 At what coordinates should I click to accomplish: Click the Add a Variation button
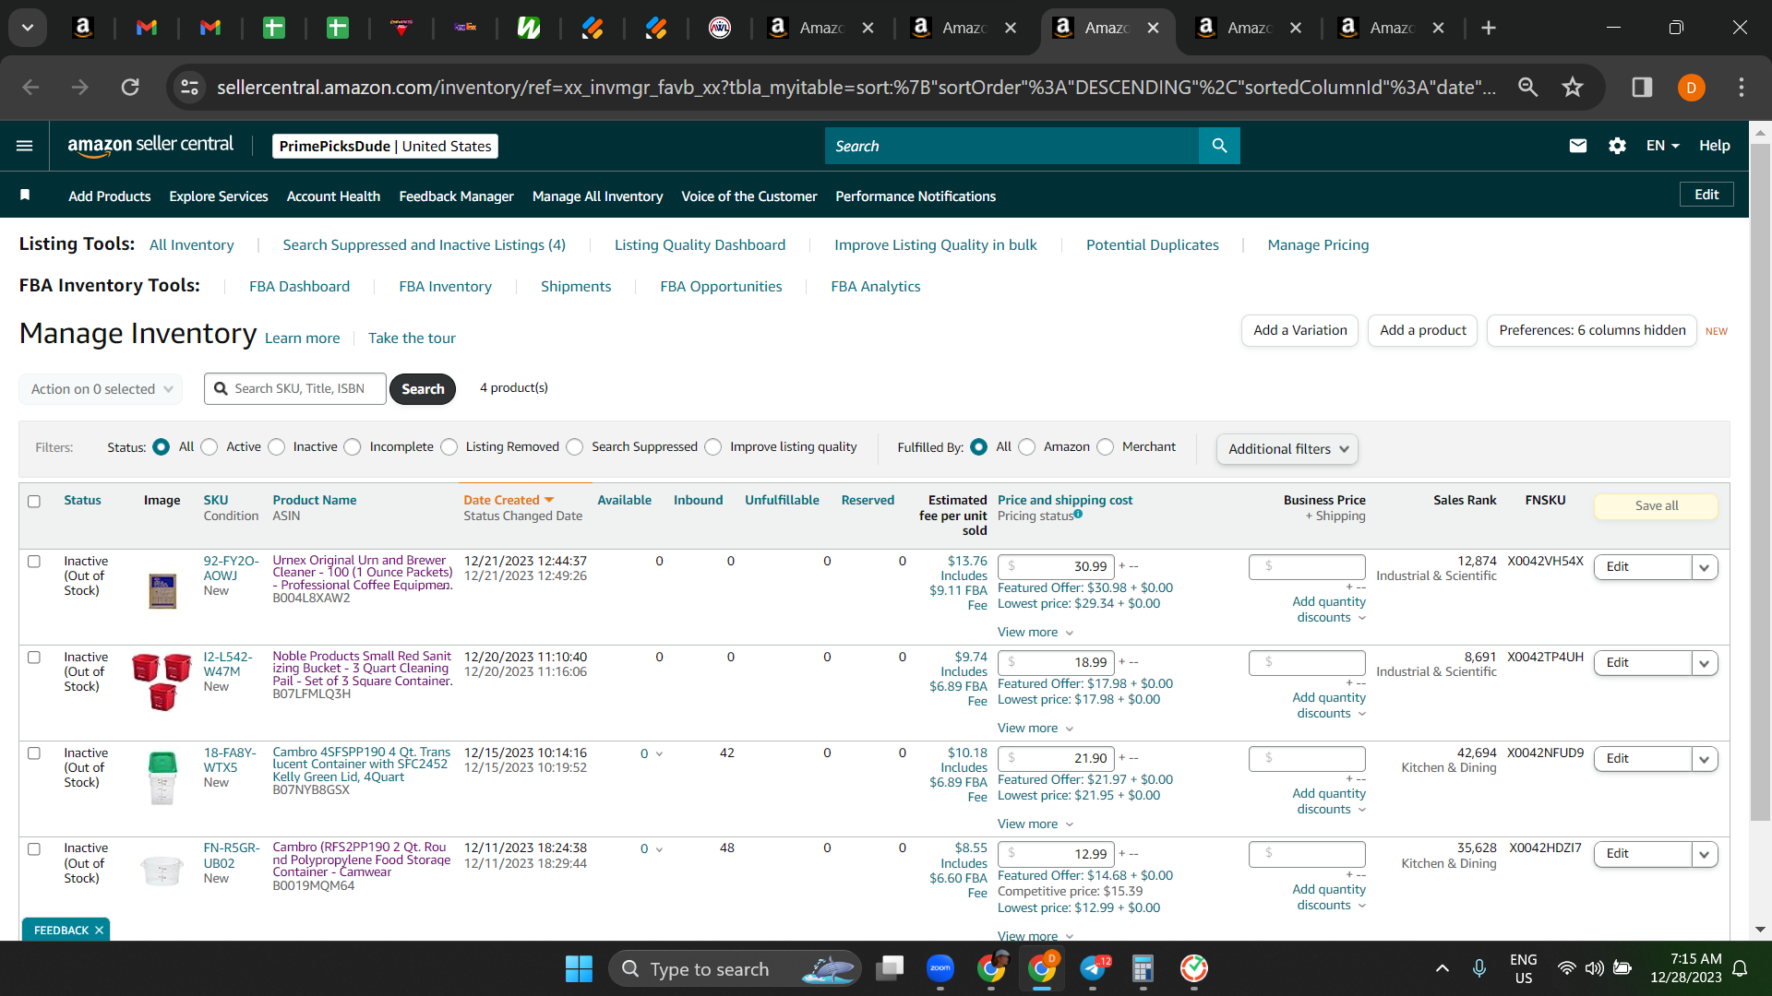coord(1299,330)
